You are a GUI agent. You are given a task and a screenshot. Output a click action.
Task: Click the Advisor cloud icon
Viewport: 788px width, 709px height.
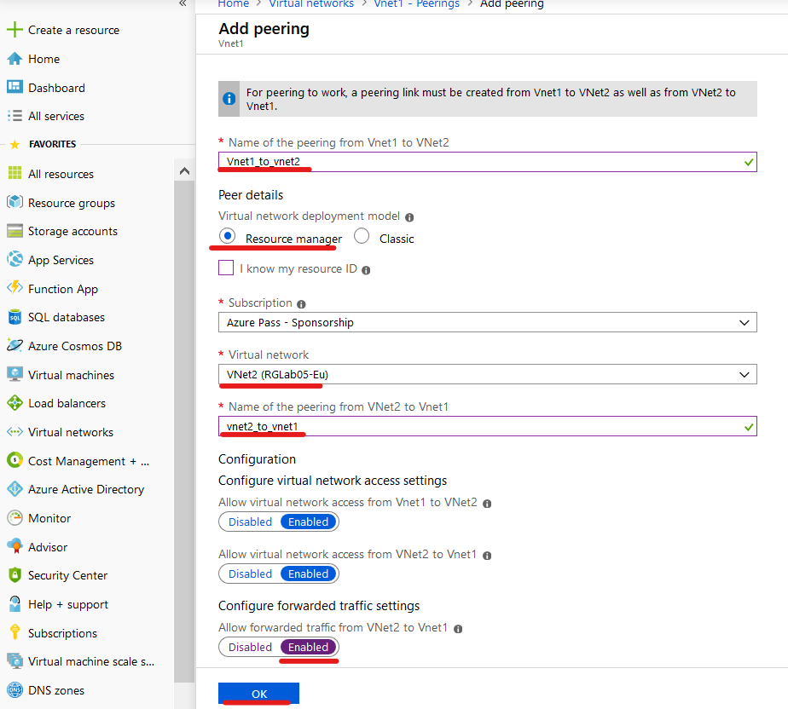pos(14,546)
